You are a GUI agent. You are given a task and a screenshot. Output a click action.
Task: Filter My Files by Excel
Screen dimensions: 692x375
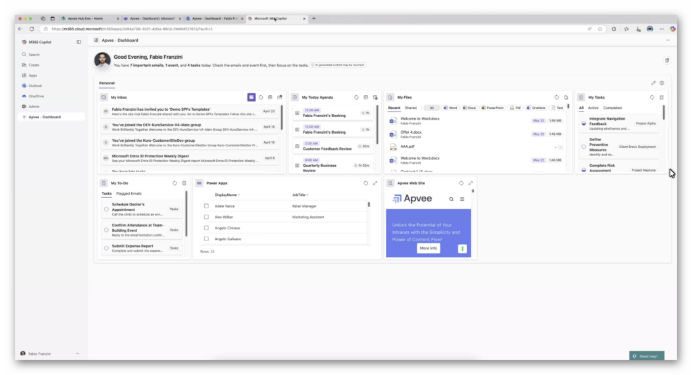click(470, 107)
